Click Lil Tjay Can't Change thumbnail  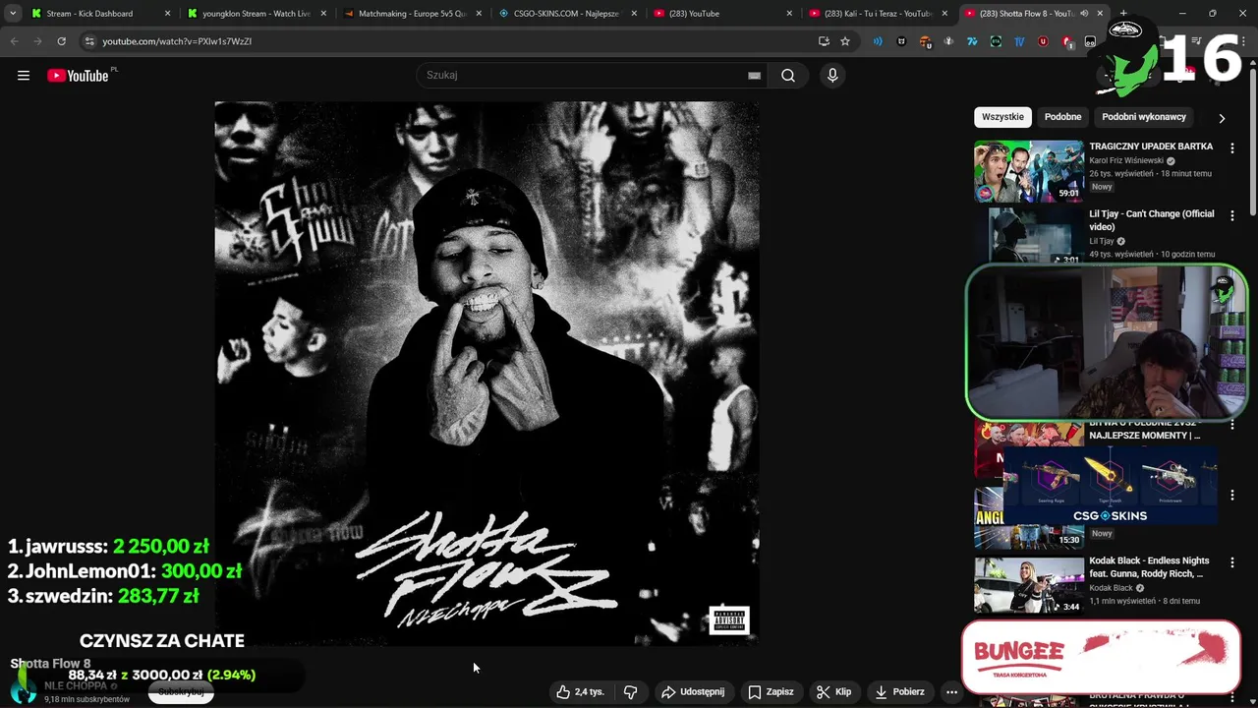coord(1029,236)
